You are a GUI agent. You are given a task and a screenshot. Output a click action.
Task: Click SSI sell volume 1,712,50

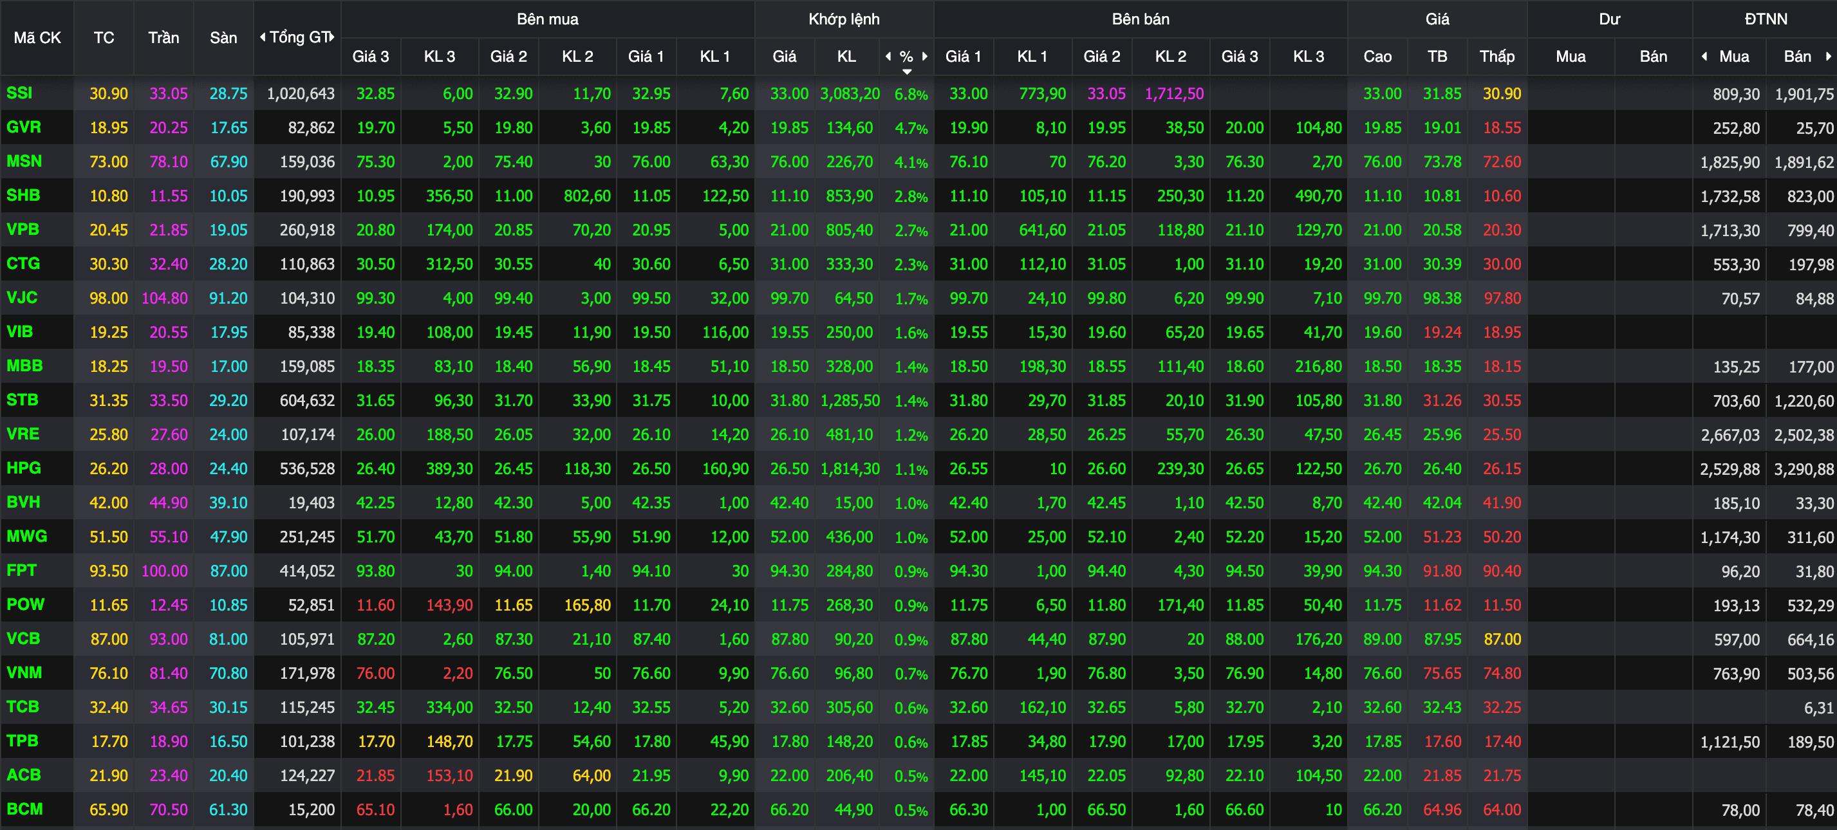click(1174, 93)
